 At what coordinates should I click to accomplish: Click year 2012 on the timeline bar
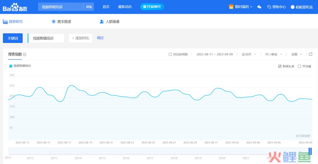[x=30, y=158]
